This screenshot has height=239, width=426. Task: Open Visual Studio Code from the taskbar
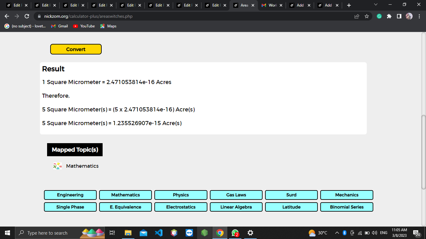coord(159,233)
